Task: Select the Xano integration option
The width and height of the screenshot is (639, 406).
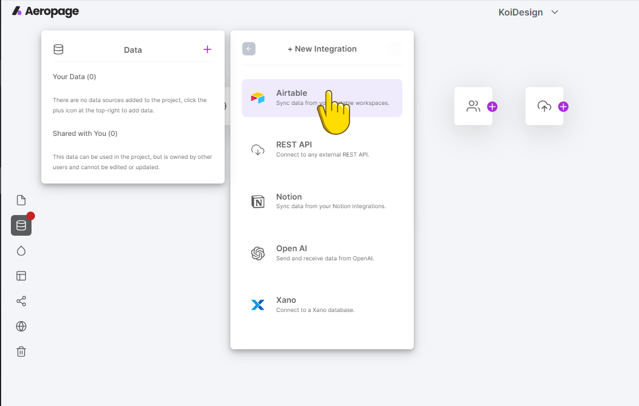Action: (x=322, y=305)
